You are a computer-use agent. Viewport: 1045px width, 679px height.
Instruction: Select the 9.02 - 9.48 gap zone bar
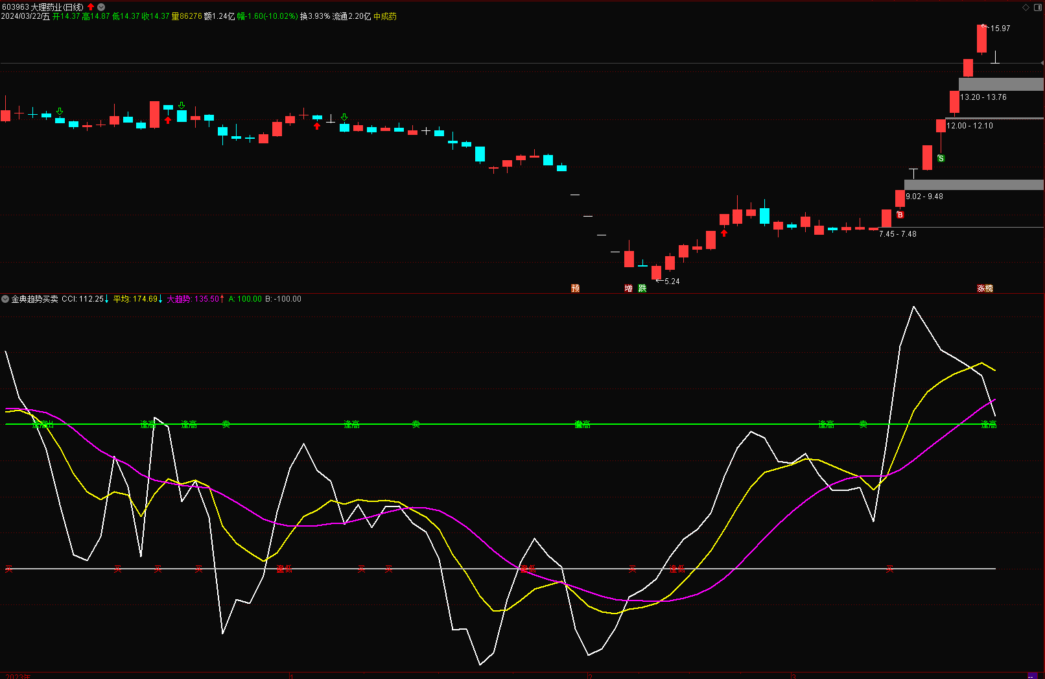pyautogui.click(x=973, y=185)
